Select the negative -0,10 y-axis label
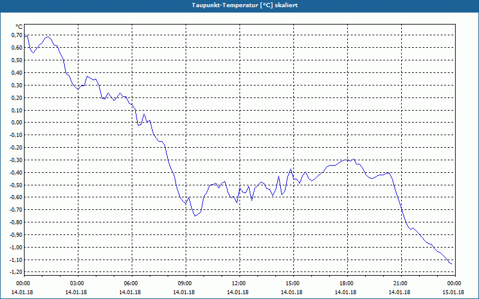 (x=16, y=135)
